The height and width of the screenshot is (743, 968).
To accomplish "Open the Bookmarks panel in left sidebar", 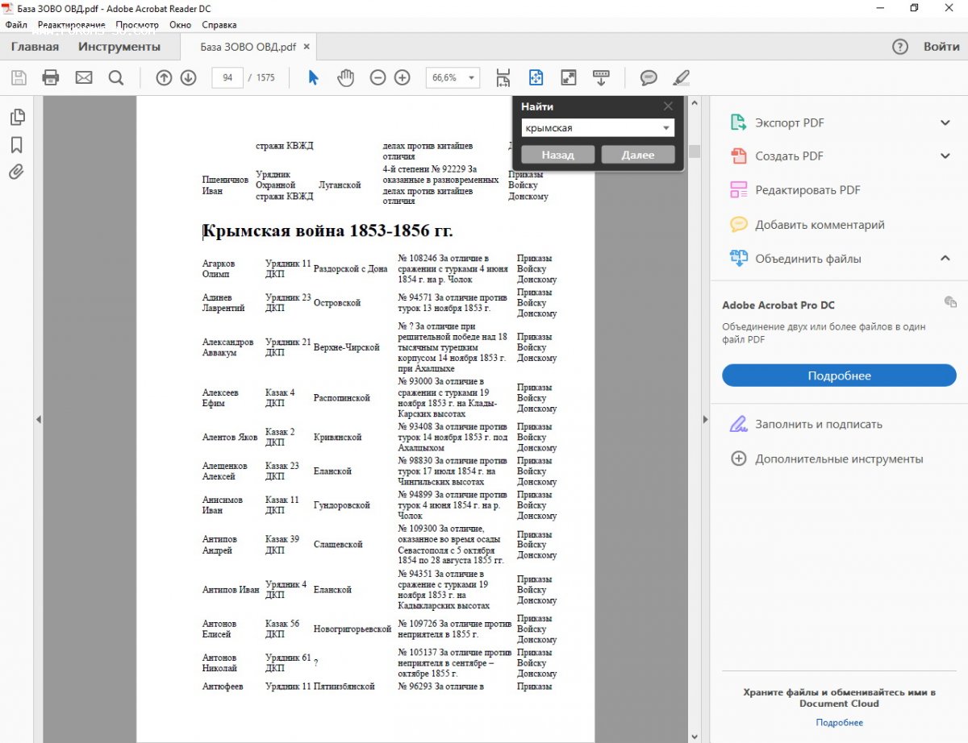I will [x=16, y=145].
